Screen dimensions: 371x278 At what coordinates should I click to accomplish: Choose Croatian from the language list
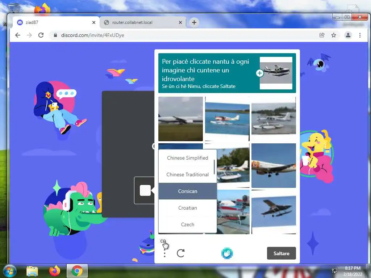click(x=187, y=208)
